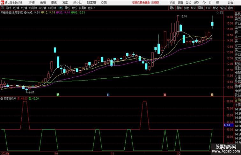This screenshot has width=241, height=155.
Task: Click the diamond icon above the chart
Action: pos(218,13)
